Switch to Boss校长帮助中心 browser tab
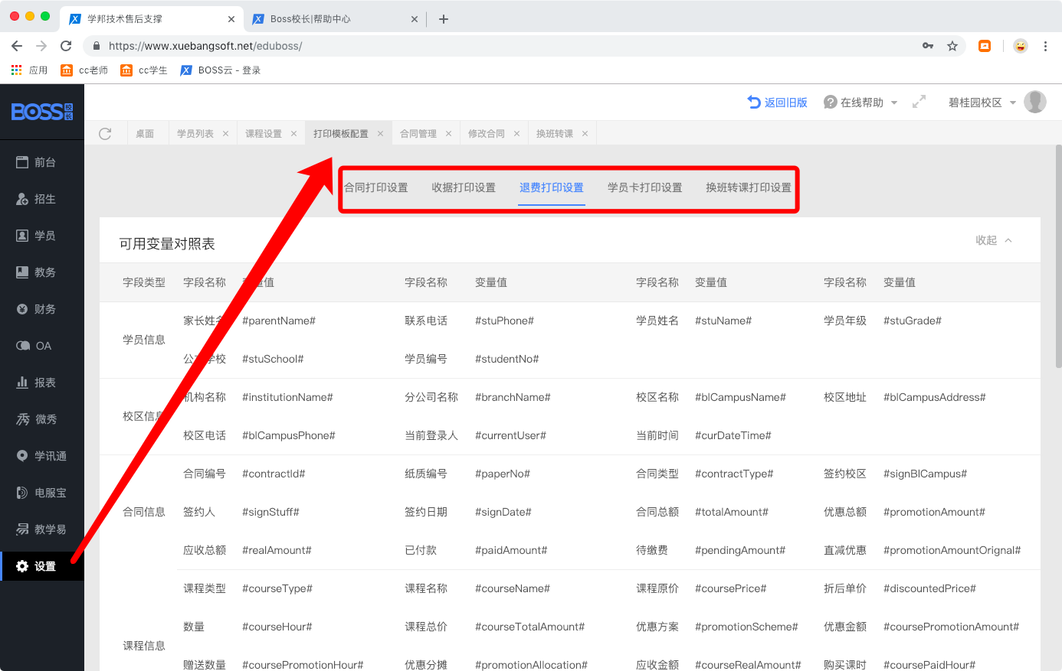 pos(310,19)
